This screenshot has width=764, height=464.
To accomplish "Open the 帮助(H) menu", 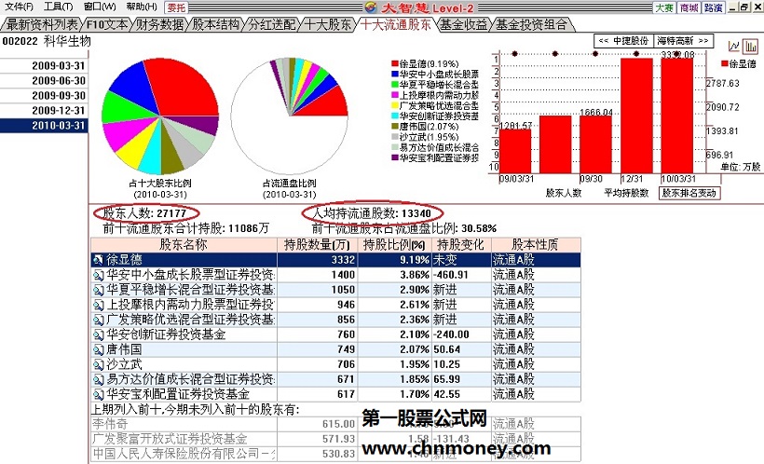I will point(142,7).
